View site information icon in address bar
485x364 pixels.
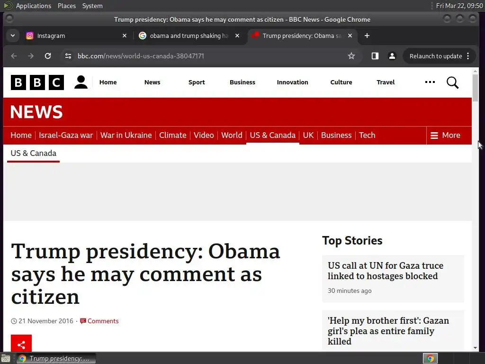coord(68,56)
